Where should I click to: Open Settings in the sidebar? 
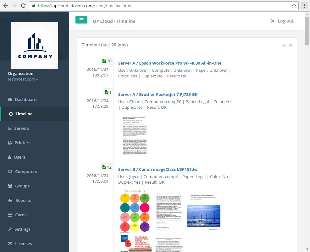pos(35,229)
